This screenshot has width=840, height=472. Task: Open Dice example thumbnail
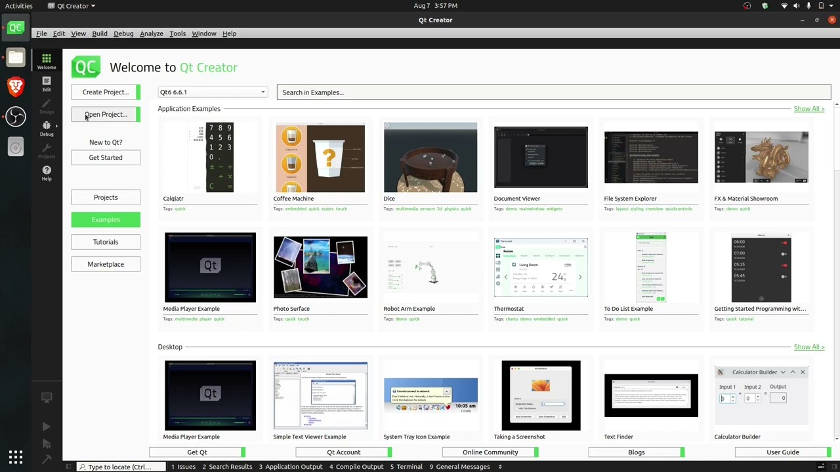[430, 157]
